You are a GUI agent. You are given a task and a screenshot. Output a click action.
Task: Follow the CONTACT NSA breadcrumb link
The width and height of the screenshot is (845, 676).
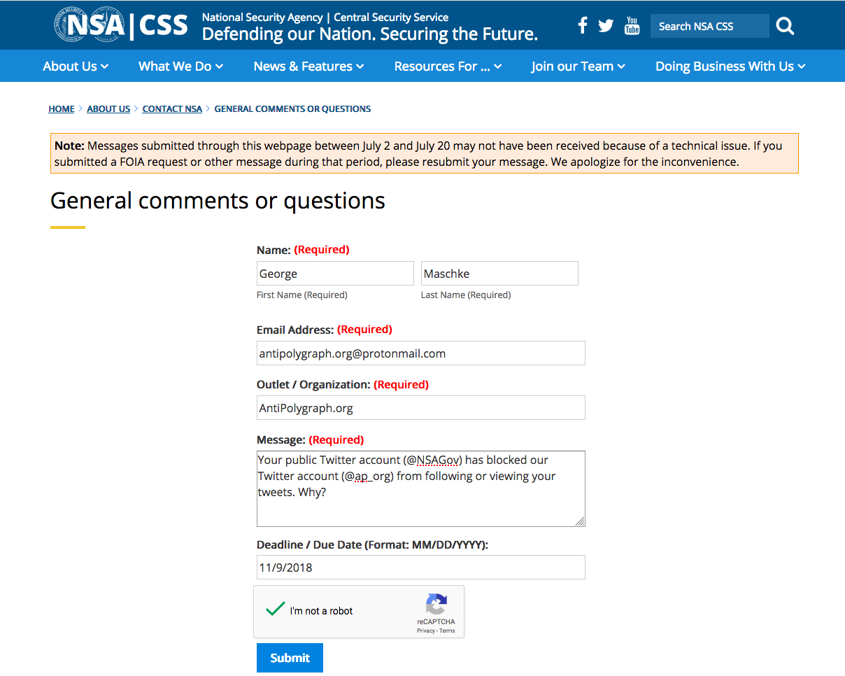172,109
